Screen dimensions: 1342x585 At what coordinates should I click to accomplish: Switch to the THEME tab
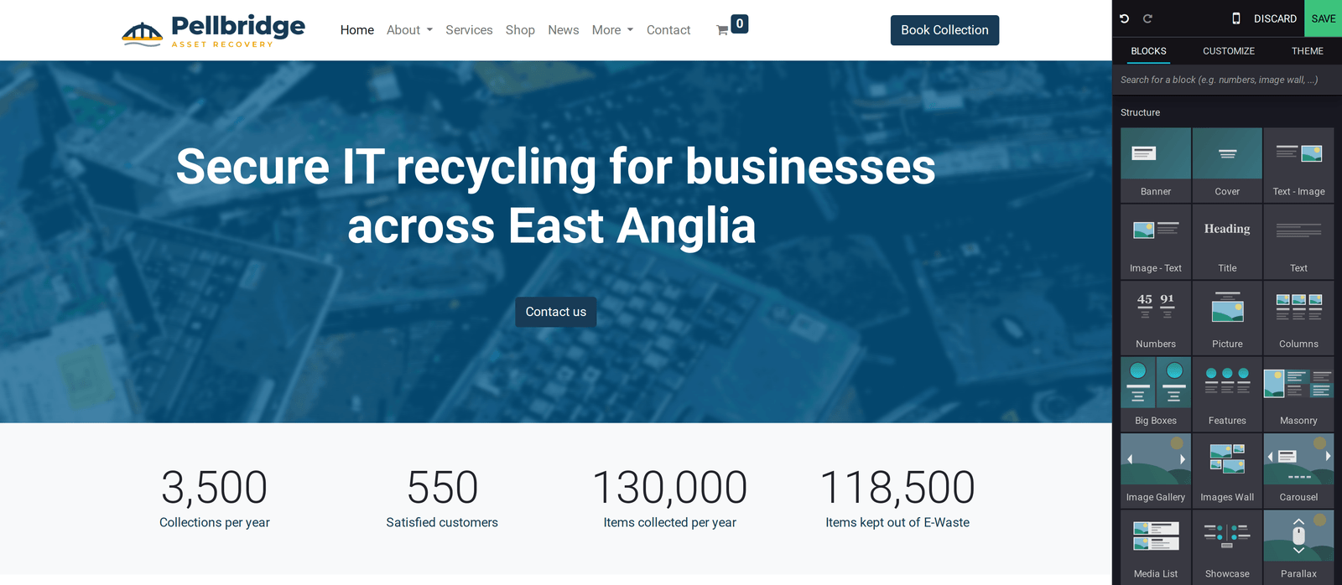click(1308, 51)
